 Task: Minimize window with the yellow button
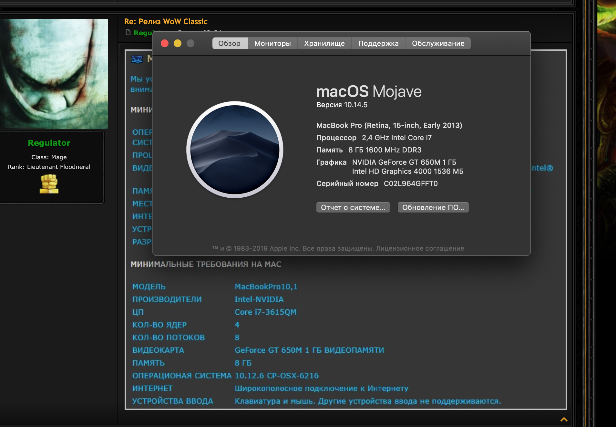pyautogui.click(x=178, y=43)
